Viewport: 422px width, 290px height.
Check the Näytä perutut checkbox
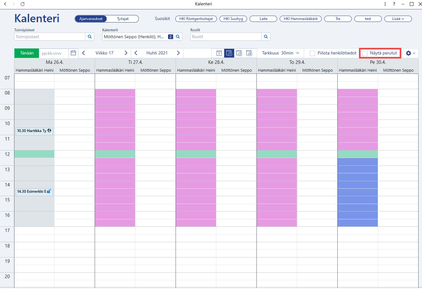click(x=365, y=53)
